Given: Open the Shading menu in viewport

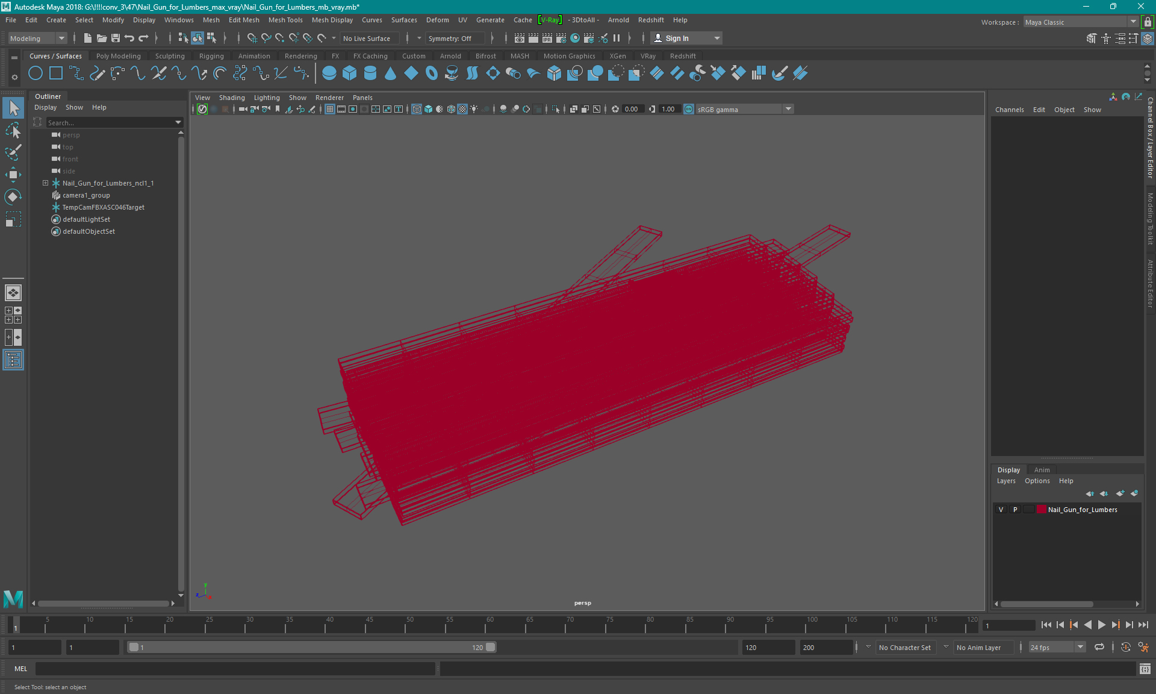Looking at the screenshot, I should click(x=231, y=96).
